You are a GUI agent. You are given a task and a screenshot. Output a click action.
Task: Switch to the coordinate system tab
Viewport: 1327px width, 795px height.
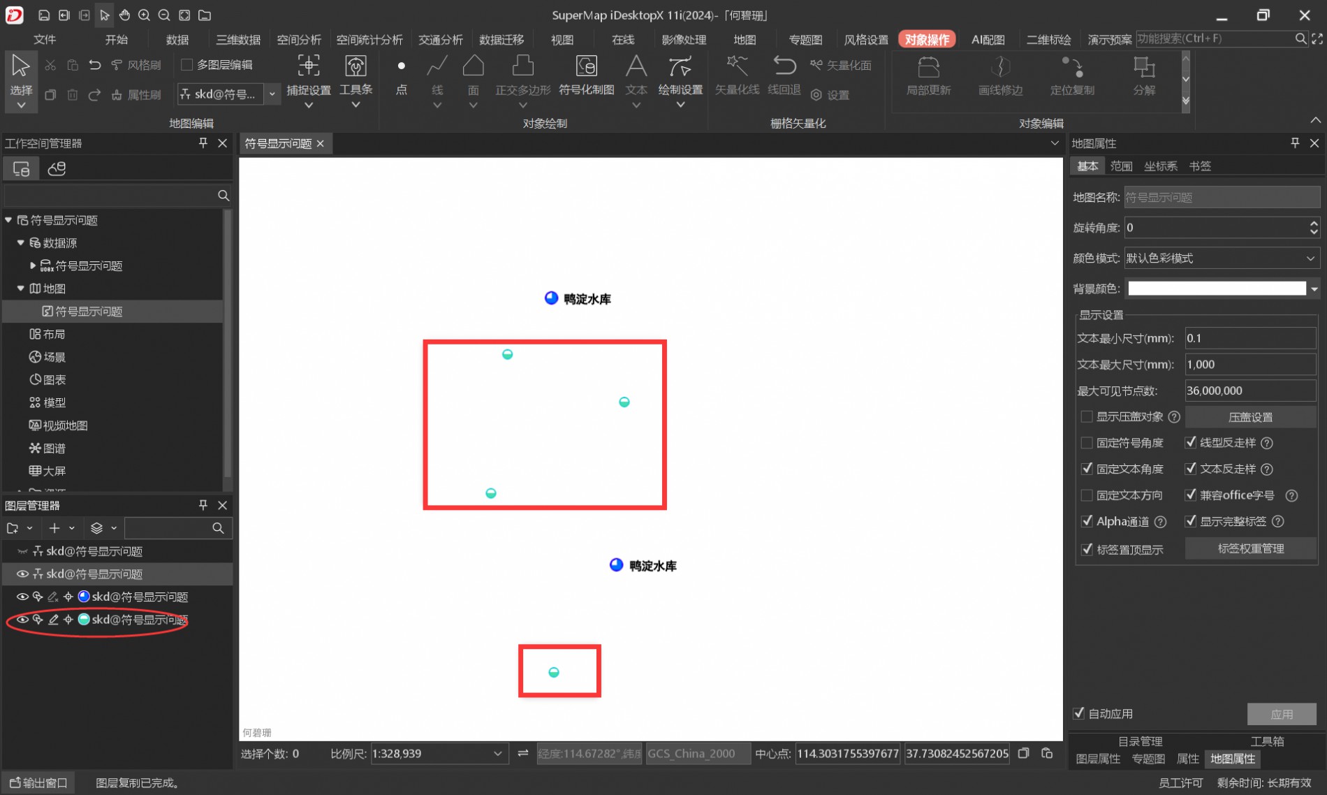coord(1160,166)
